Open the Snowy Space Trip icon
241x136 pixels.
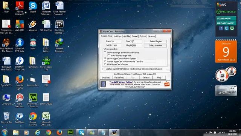46,63
